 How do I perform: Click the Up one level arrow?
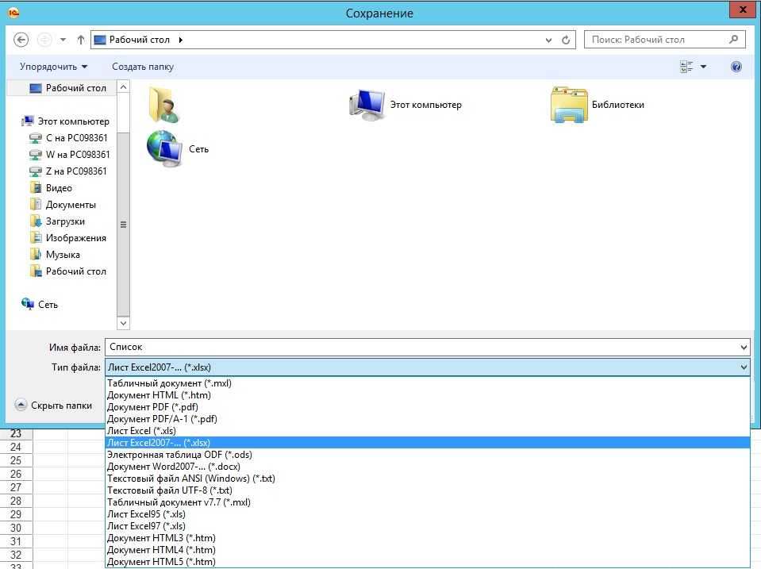[81, 40]
